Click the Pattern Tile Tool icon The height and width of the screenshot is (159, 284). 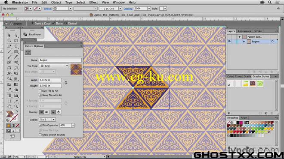(x=28, y=52)
